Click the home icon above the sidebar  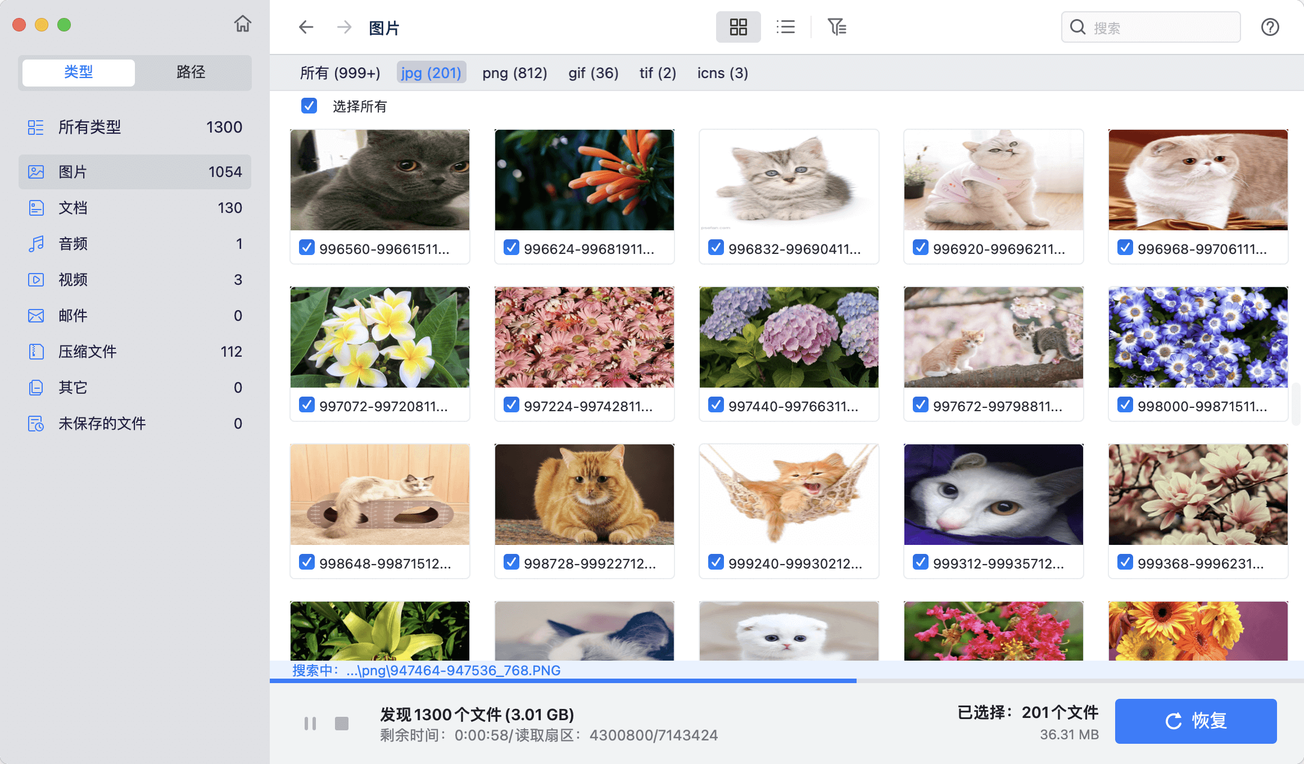pos(242,24)
